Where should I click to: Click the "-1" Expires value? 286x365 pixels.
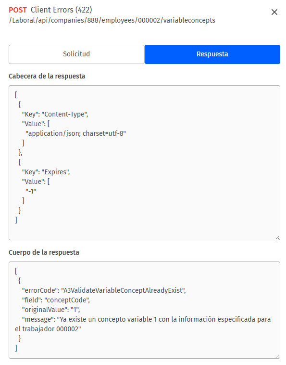click(x=31, y=191)
